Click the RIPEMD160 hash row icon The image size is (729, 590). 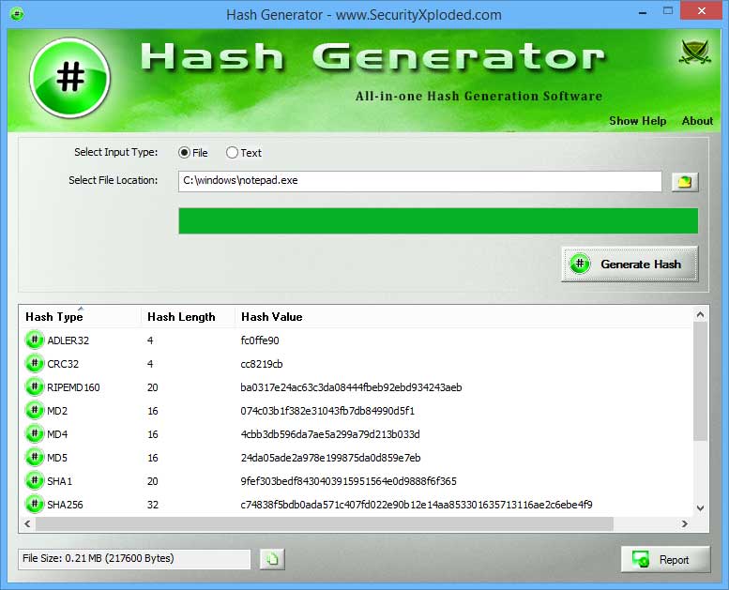pos(35,386)
